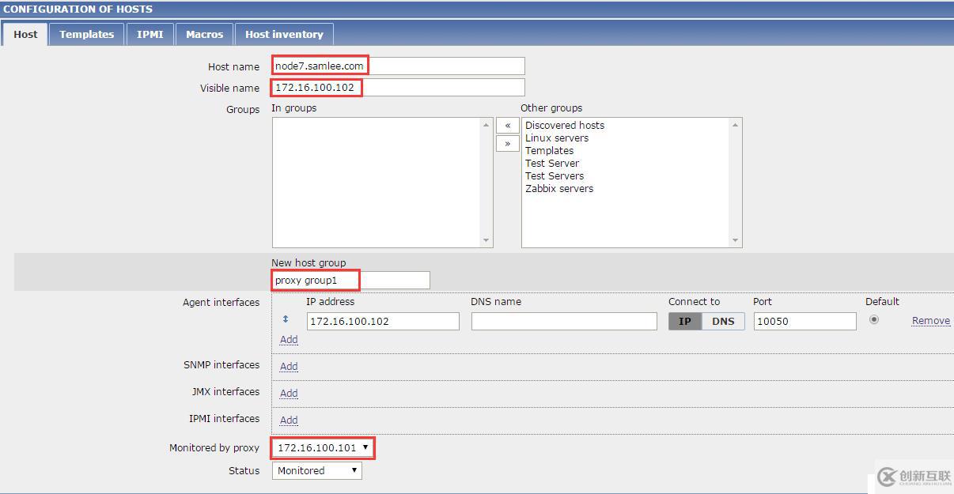Screen dimensions: 954x494
Task: Open the Status dropdown
Action: click(317, 470)
